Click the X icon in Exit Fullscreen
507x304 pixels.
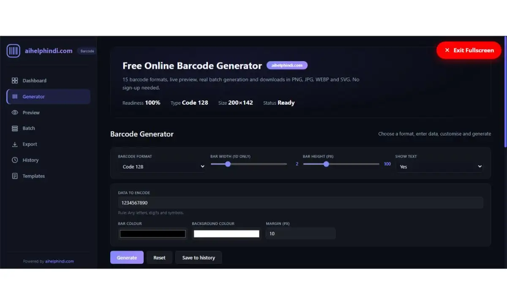pos(447,50)
